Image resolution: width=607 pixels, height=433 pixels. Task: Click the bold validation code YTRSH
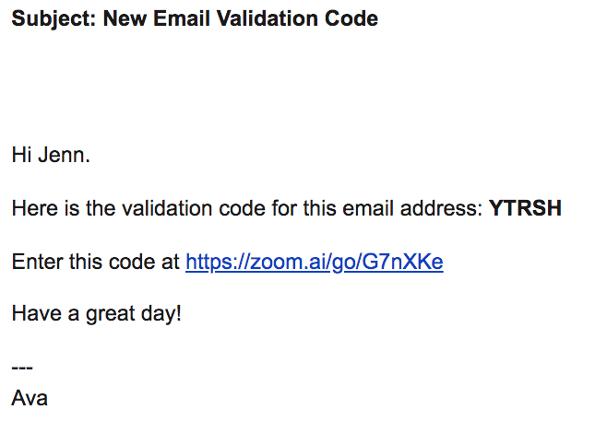point(525,209)
